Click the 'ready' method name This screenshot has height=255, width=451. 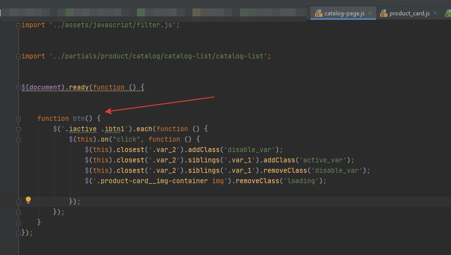pyautogui.click(x=78, y=87)
